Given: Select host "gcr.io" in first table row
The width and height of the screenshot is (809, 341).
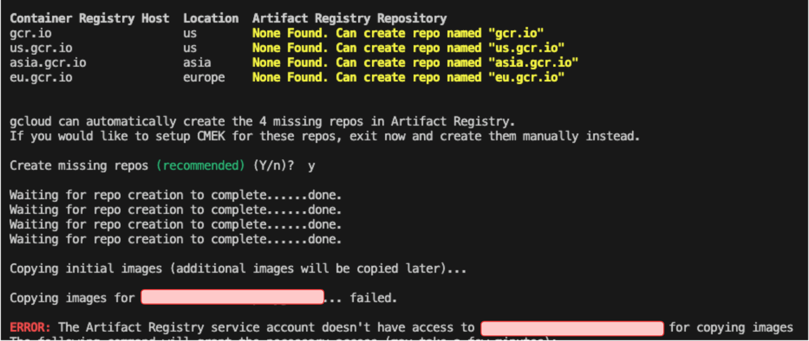Looking at the screenshot, I should click(31, 33).
